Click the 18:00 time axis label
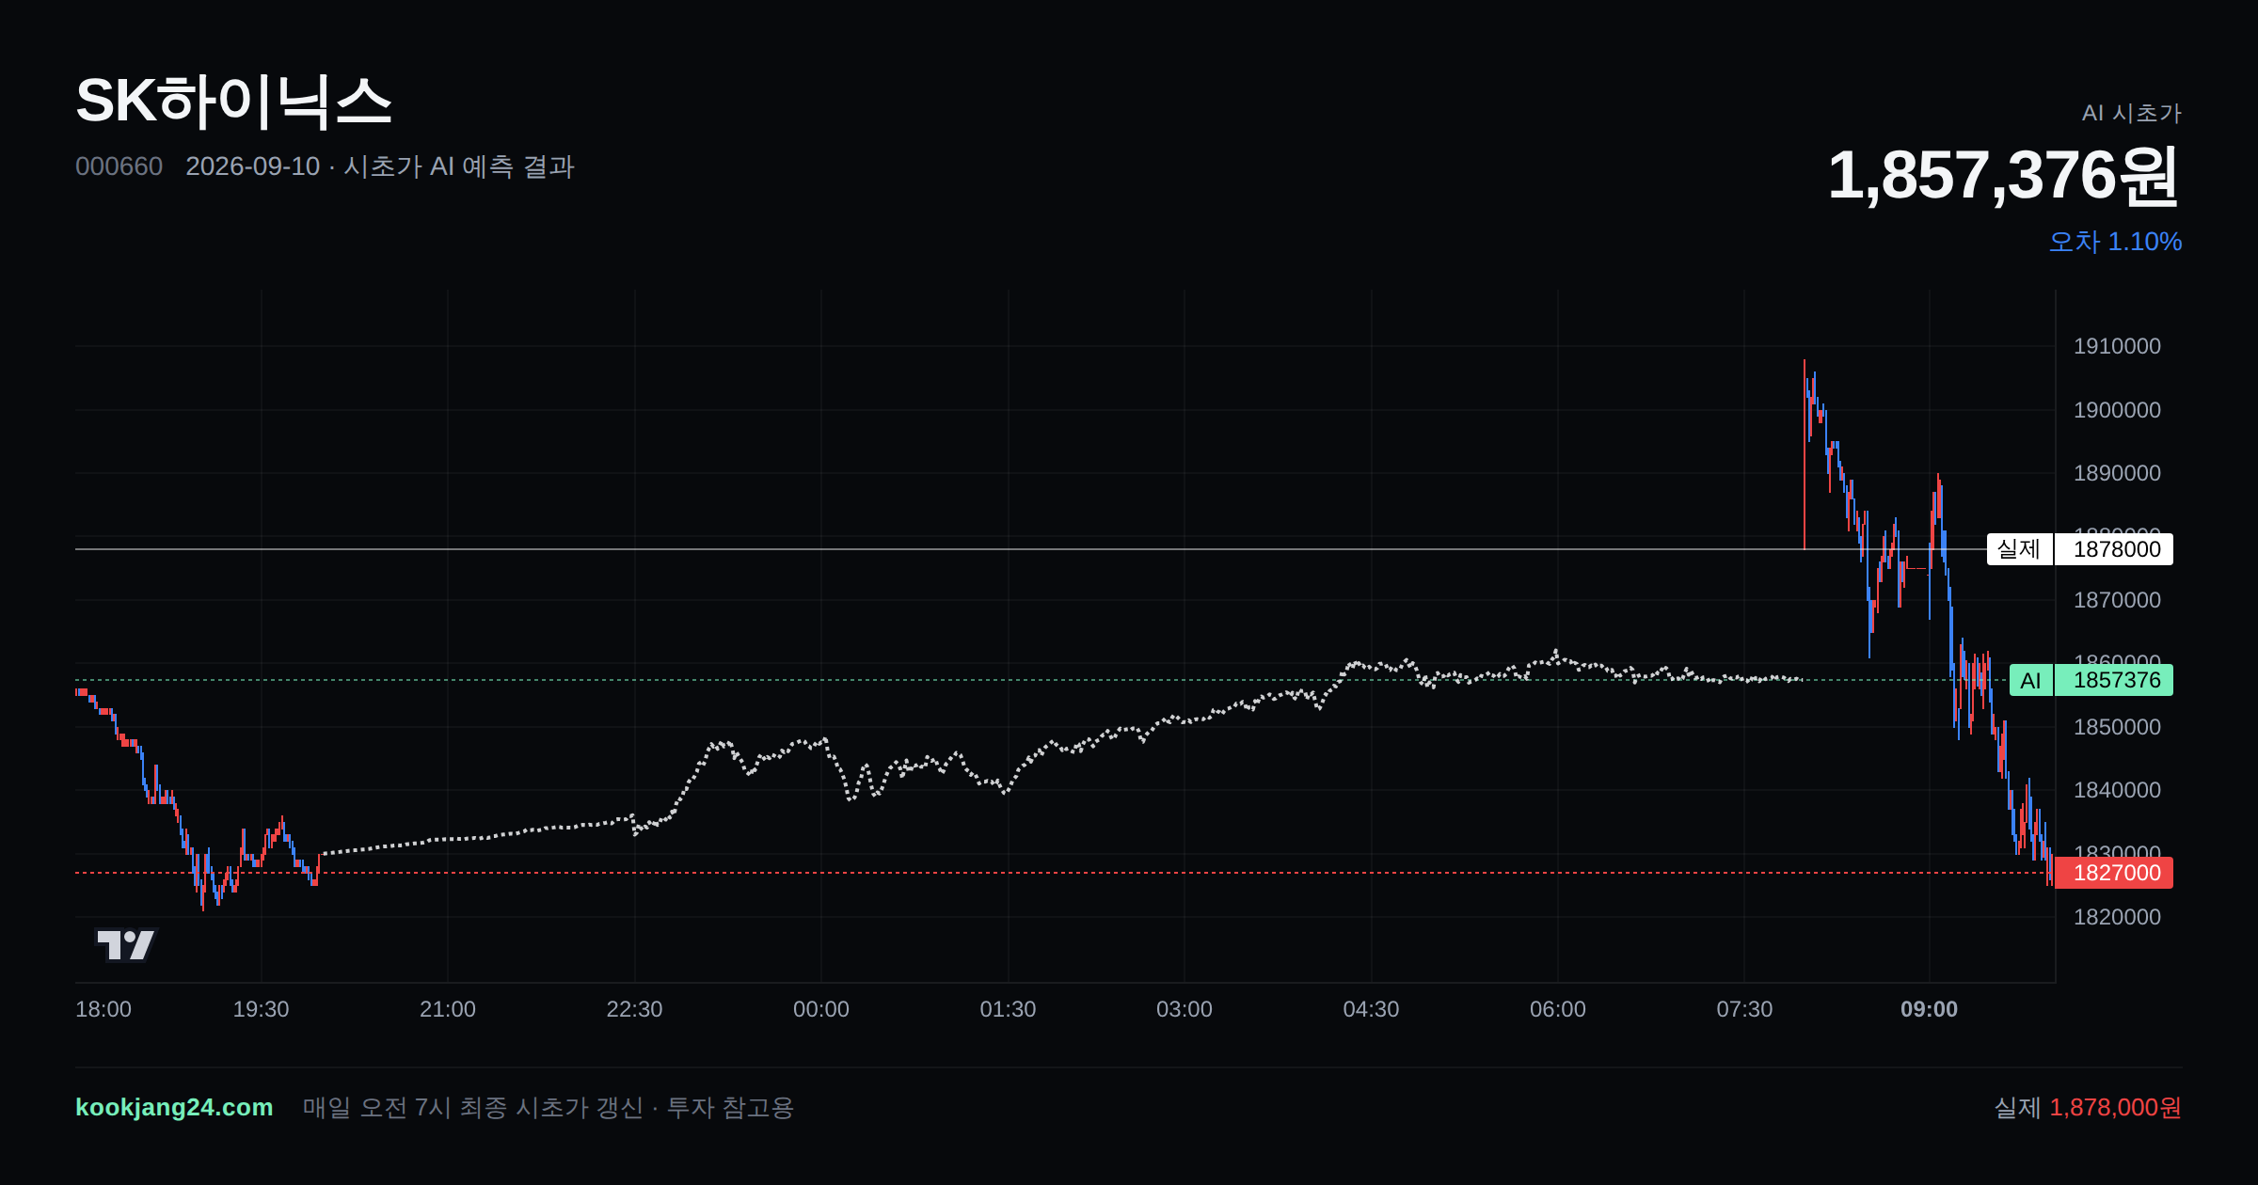 103,1009
